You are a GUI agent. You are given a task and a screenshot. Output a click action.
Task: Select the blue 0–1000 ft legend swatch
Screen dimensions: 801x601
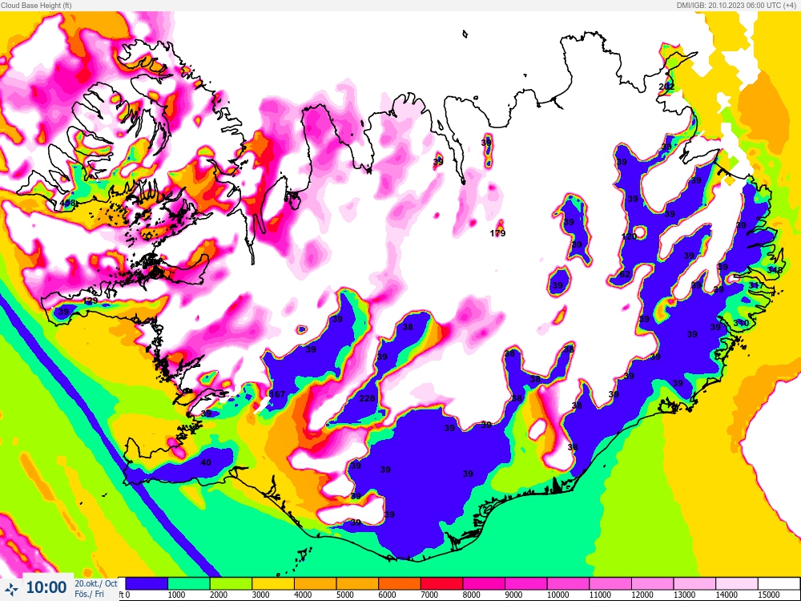pyautogui.click(x=147, y=583)
